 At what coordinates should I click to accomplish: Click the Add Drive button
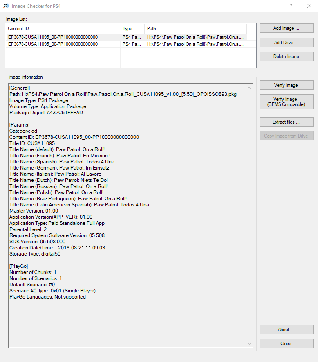click(286, 43)
